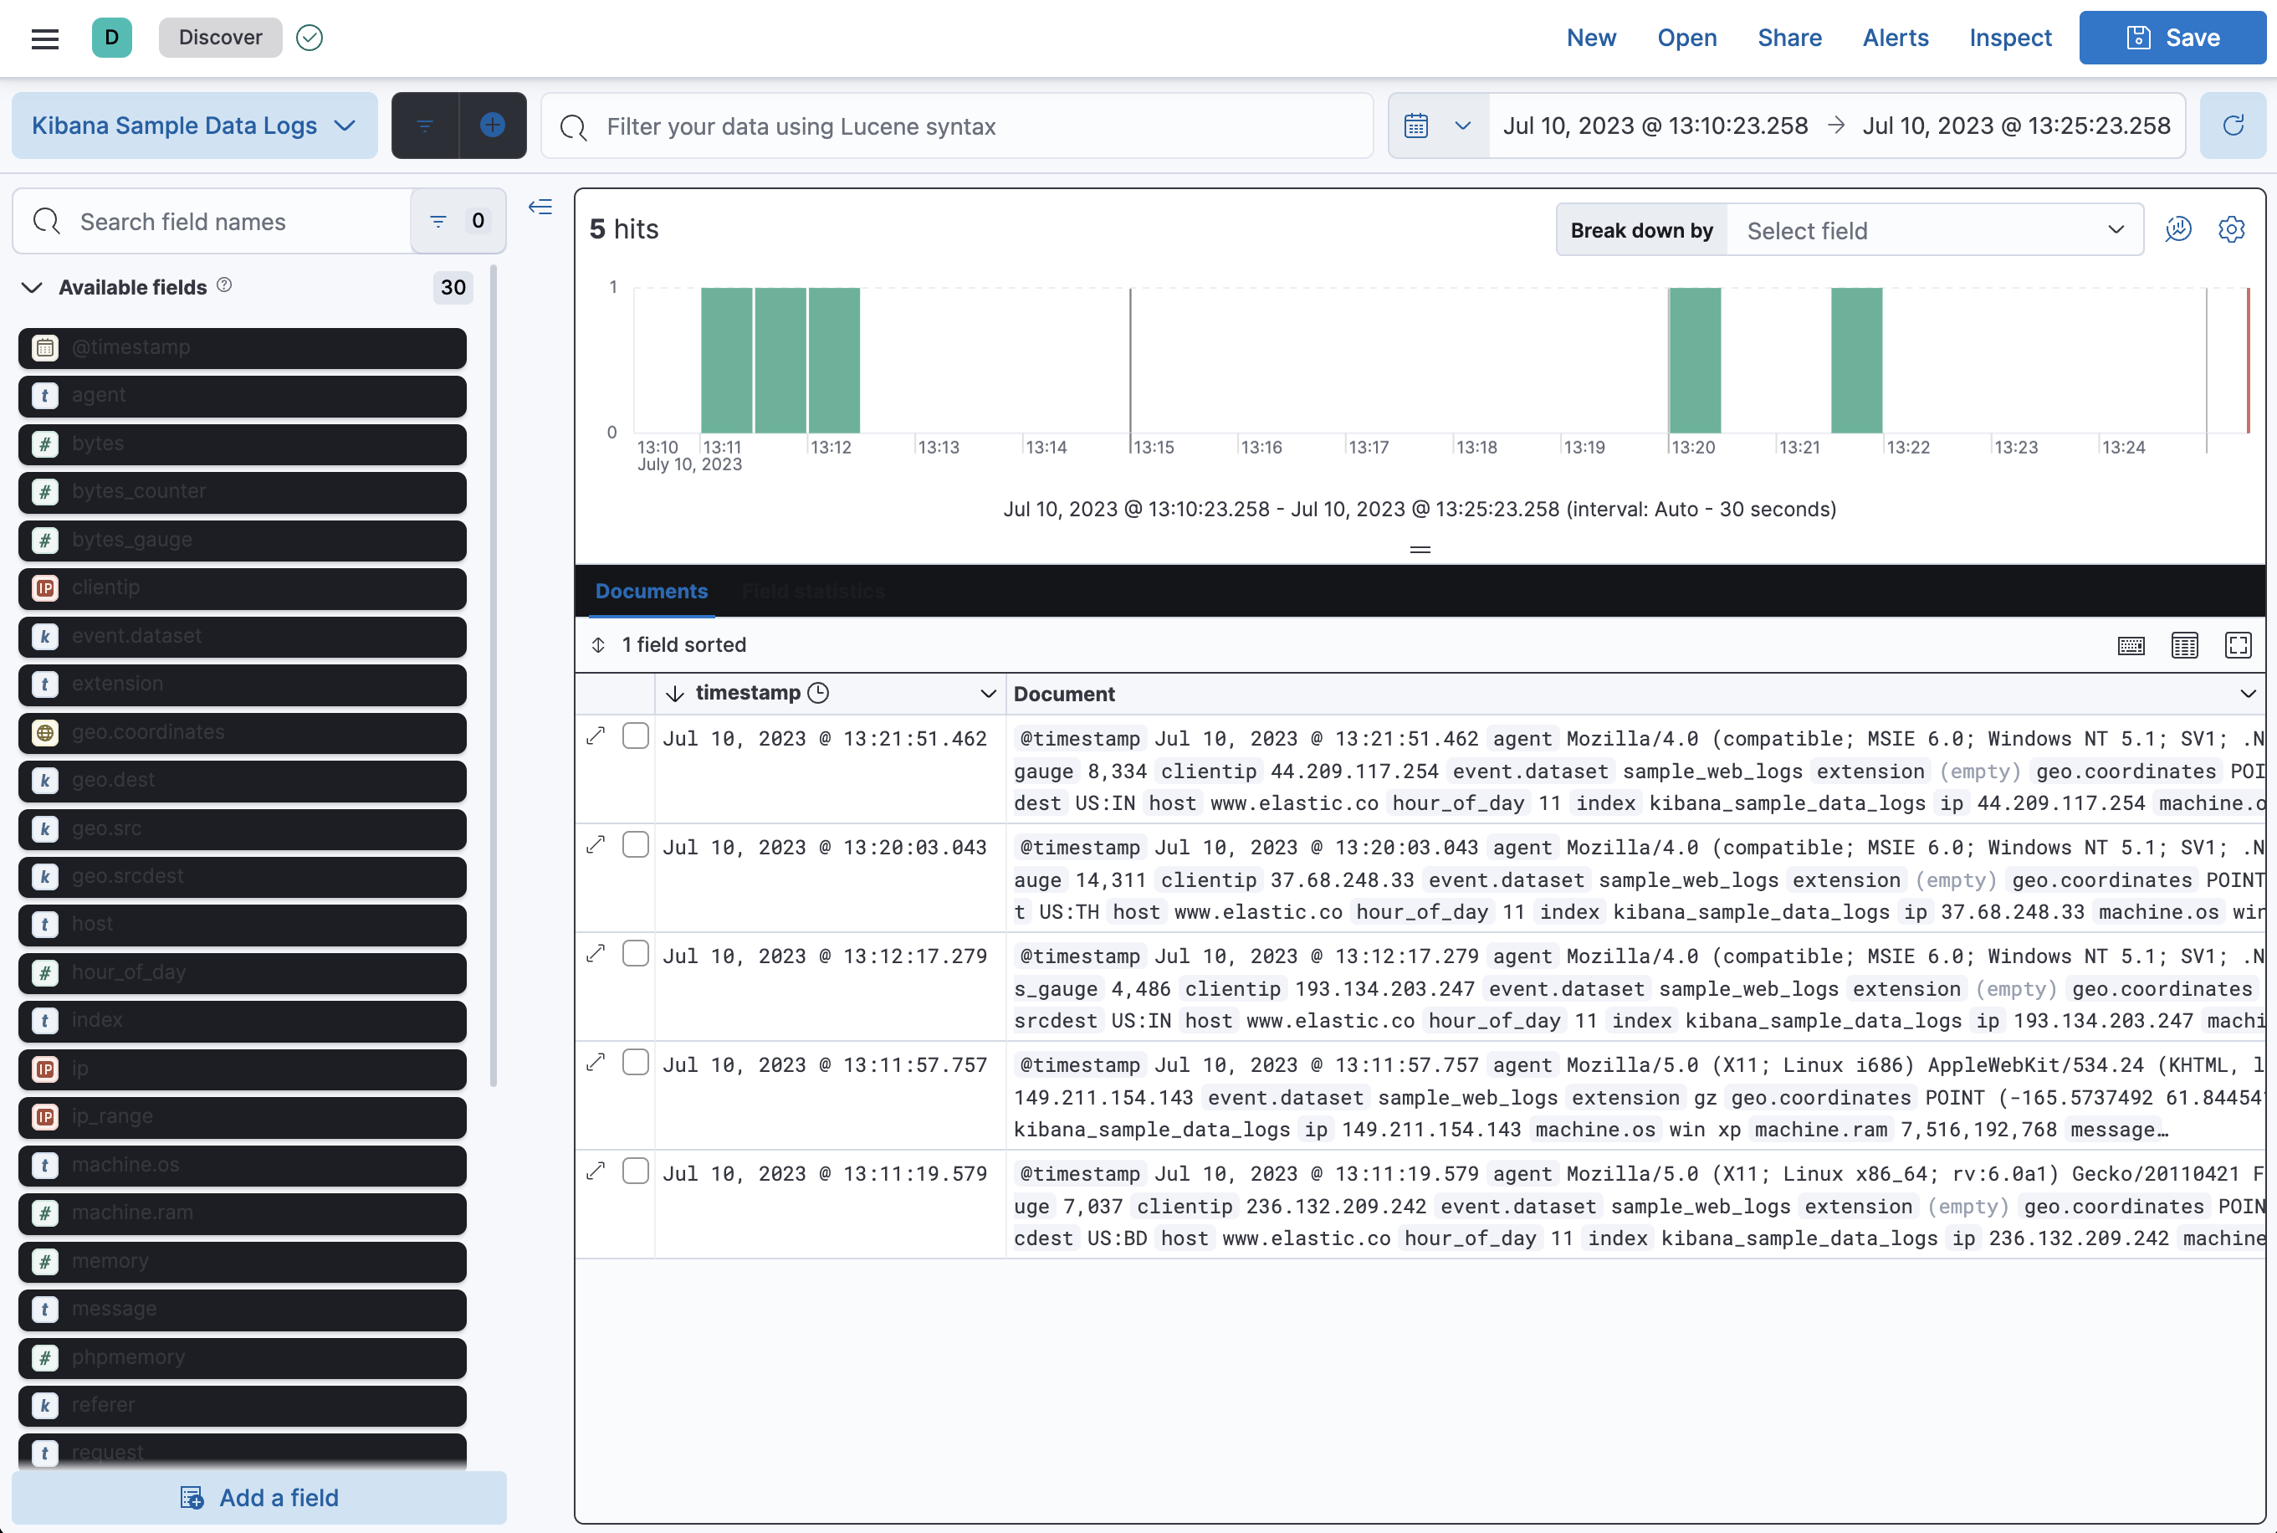This screenshot has height=1533, width=2277.
Task: Switch to the Field statistics tab
Action: tap(814, 591)
